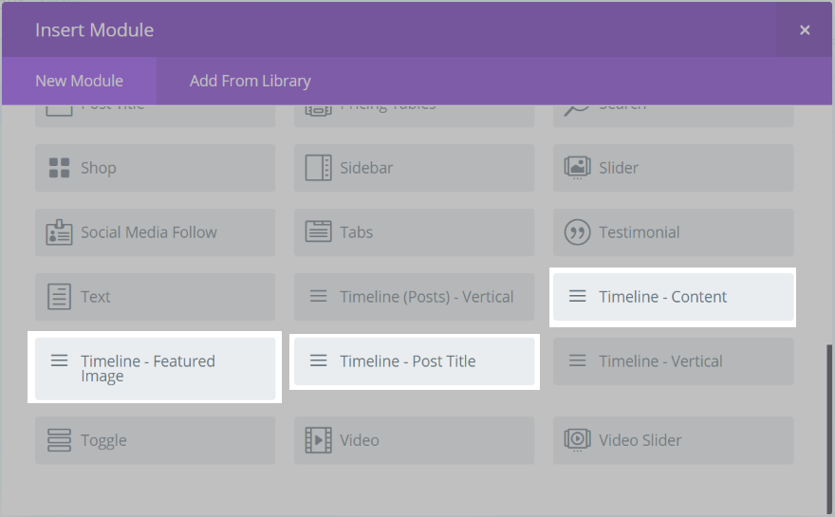Add the Timeline - Featured Image module
This screenshot has height=517, width=835.
click(155, 367)
